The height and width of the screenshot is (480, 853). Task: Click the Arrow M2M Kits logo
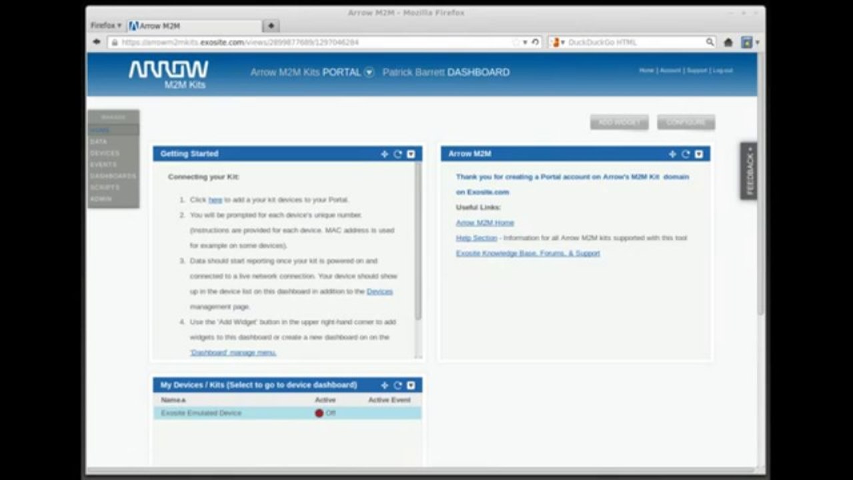(x=169, y=75)
